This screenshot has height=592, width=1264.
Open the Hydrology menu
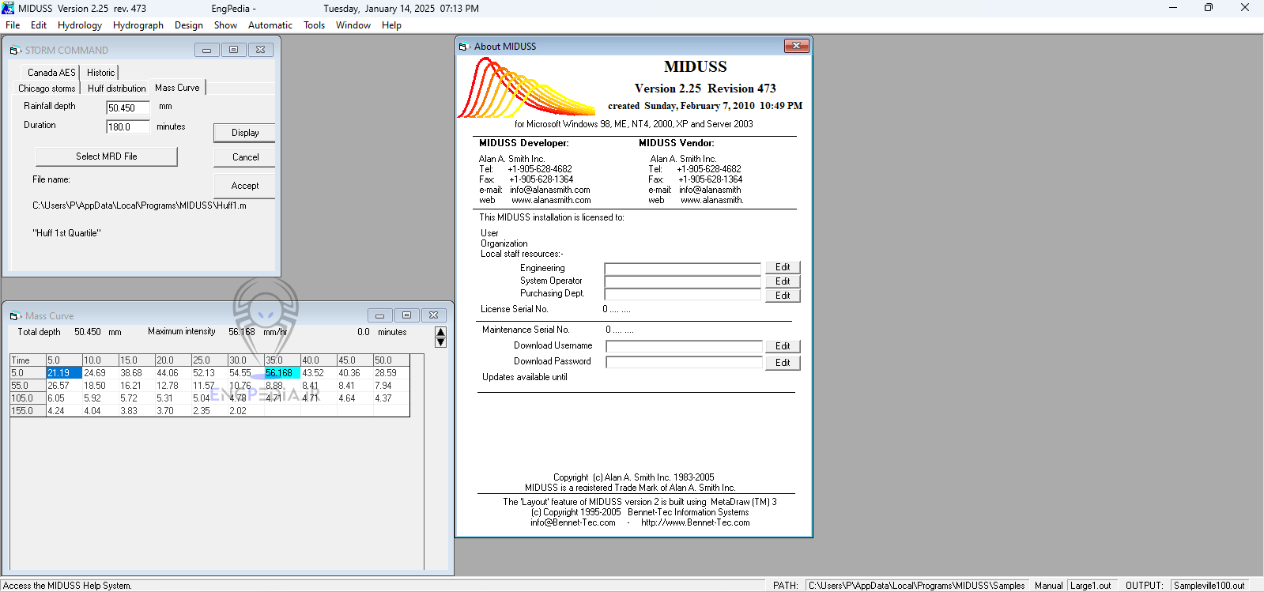pos(79,25)
